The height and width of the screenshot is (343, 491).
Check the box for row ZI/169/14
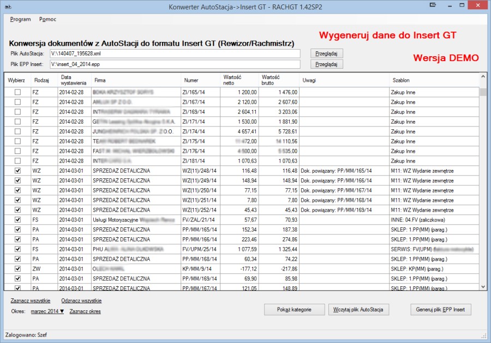(17, 112)
